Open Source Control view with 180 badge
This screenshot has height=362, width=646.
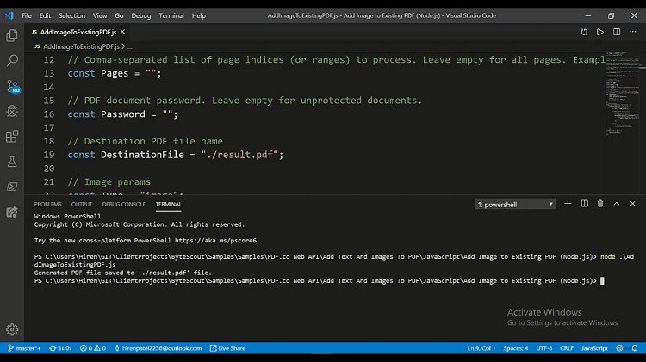pos(12,86)
